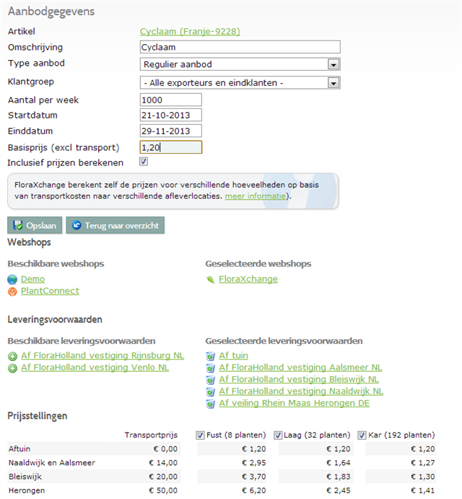The width and height of the screenshot is (462, 499).
Task: Expand the Klantgroep dropdown
Action: (333, 82)
